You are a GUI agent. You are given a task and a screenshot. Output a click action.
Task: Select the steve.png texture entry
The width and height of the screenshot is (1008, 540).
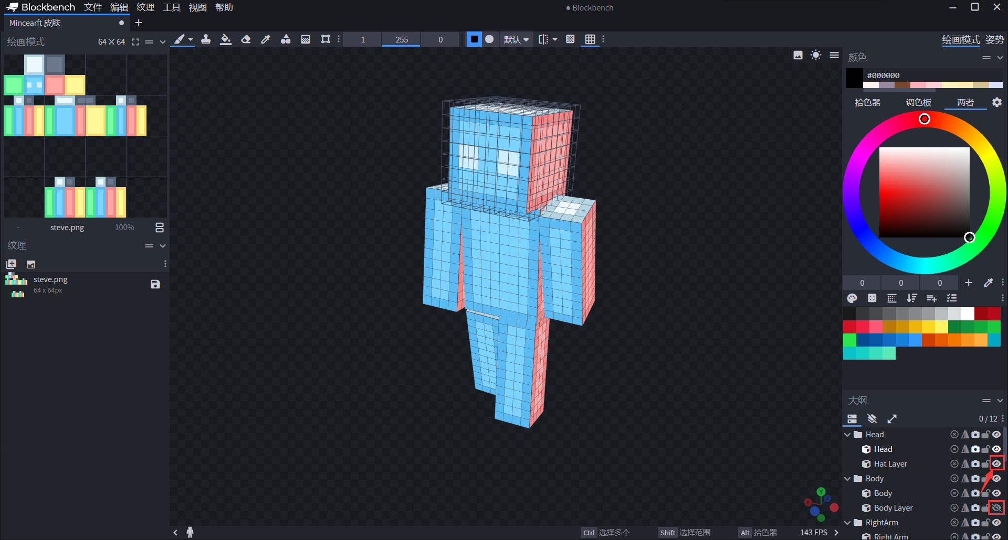(x=84, y=285)
